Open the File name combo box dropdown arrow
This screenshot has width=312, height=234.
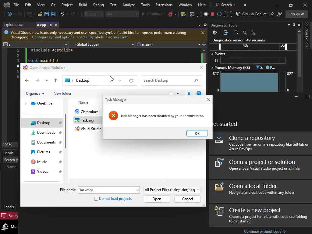click(137, 190)
